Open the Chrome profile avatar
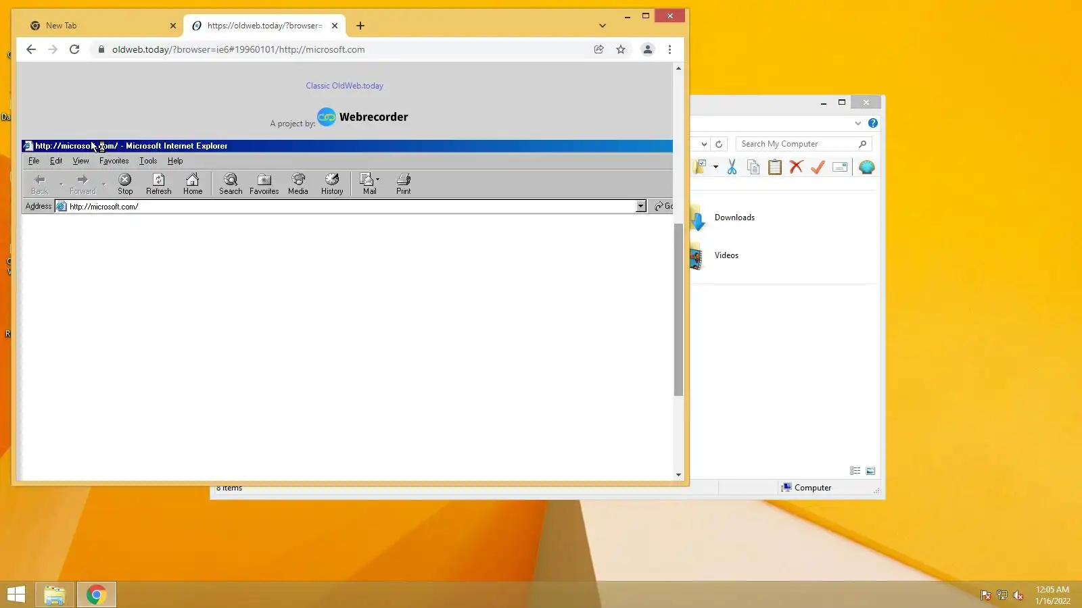Viewport: 1082px width, 608px height. [x=648, y=49]
